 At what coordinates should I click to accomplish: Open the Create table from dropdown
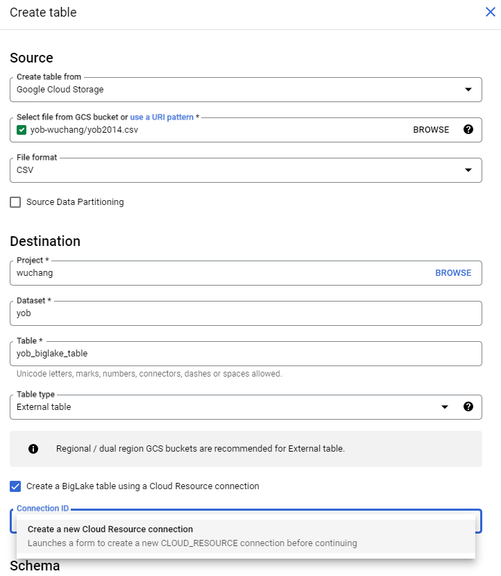(x=468, y=90)
